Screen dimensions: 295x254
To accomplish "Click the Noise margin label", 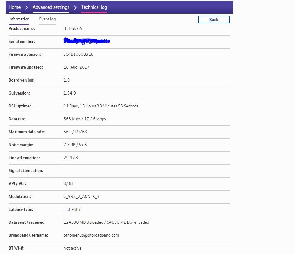I will coord(21,145).
